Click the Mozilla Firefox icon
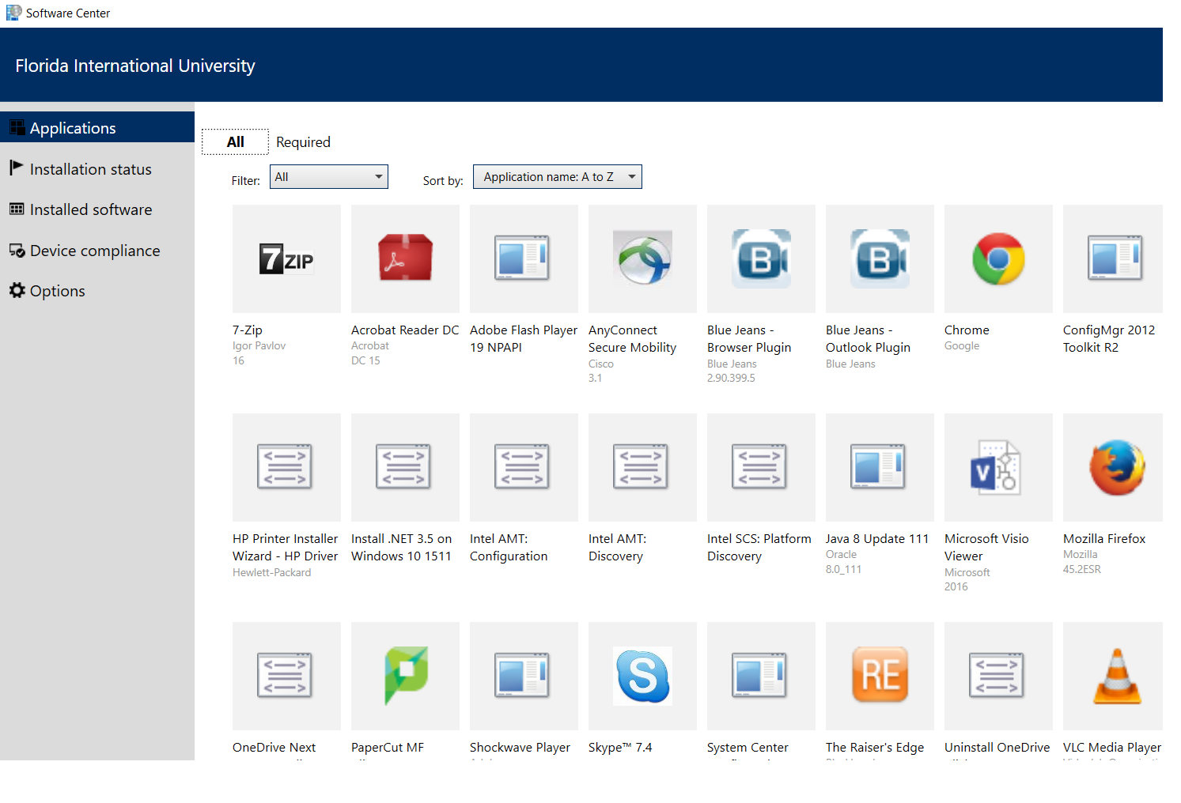The image size is (1181, 803). 1116,468
